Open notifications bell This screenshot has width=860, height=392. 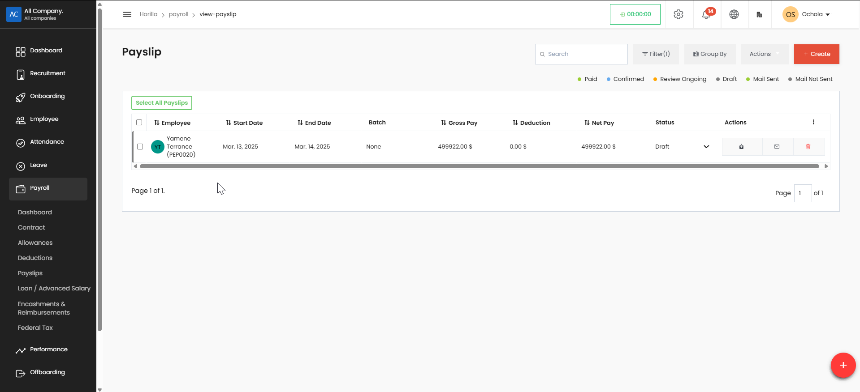tap(706, 14)
